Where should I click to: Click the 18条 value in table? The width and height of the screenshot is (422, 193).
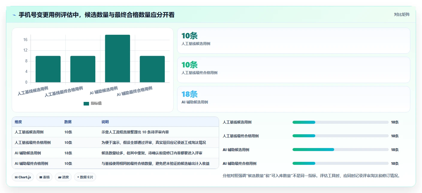(x=68, y=153)
